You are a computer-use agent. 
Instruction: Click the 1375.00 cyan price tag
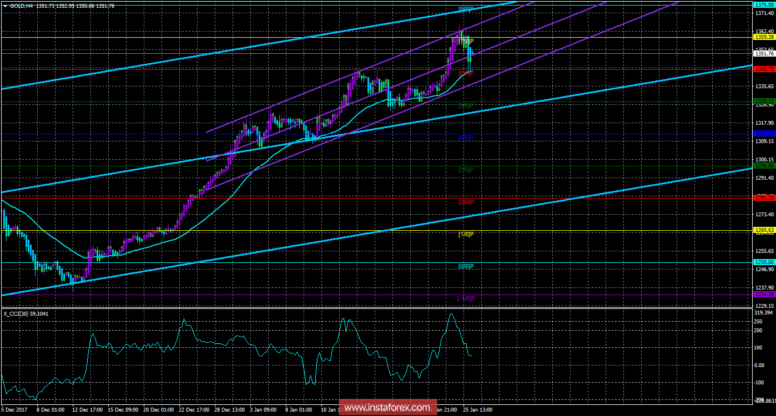pyautogui.click(x=764, y=4)
